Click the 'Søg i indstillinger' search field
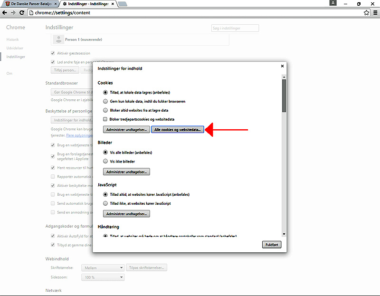 [235, 29]
